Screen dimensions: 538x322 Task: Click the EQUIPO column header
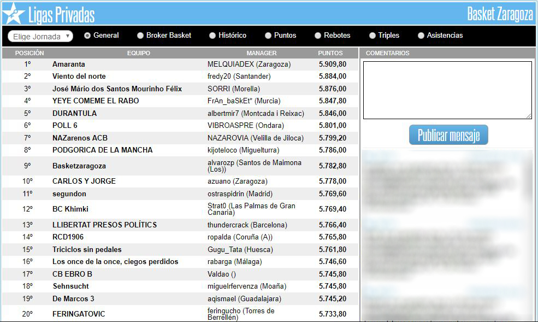[x=138, y=53]
